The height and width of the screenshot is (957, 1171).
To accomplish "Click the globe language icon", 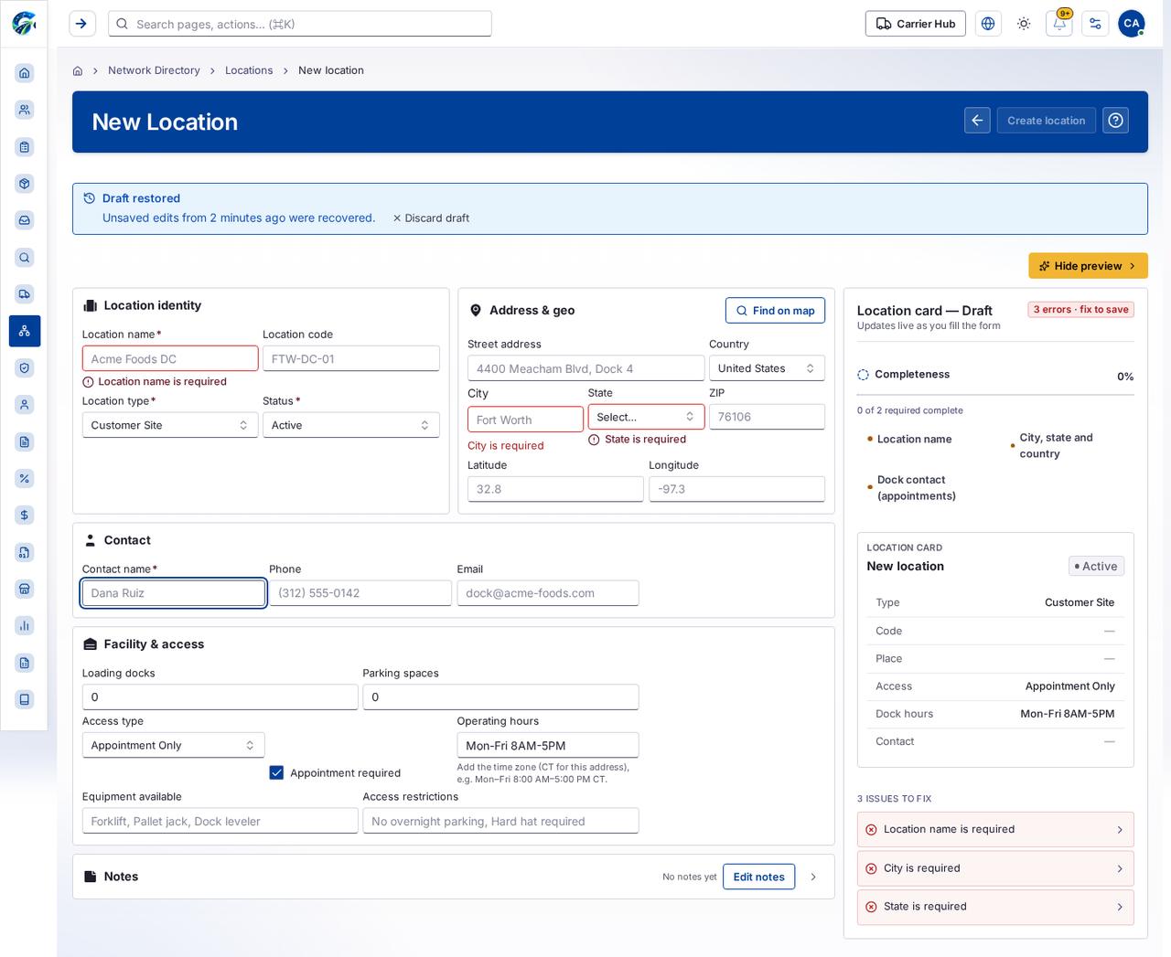I will click(x=988, y=24).
